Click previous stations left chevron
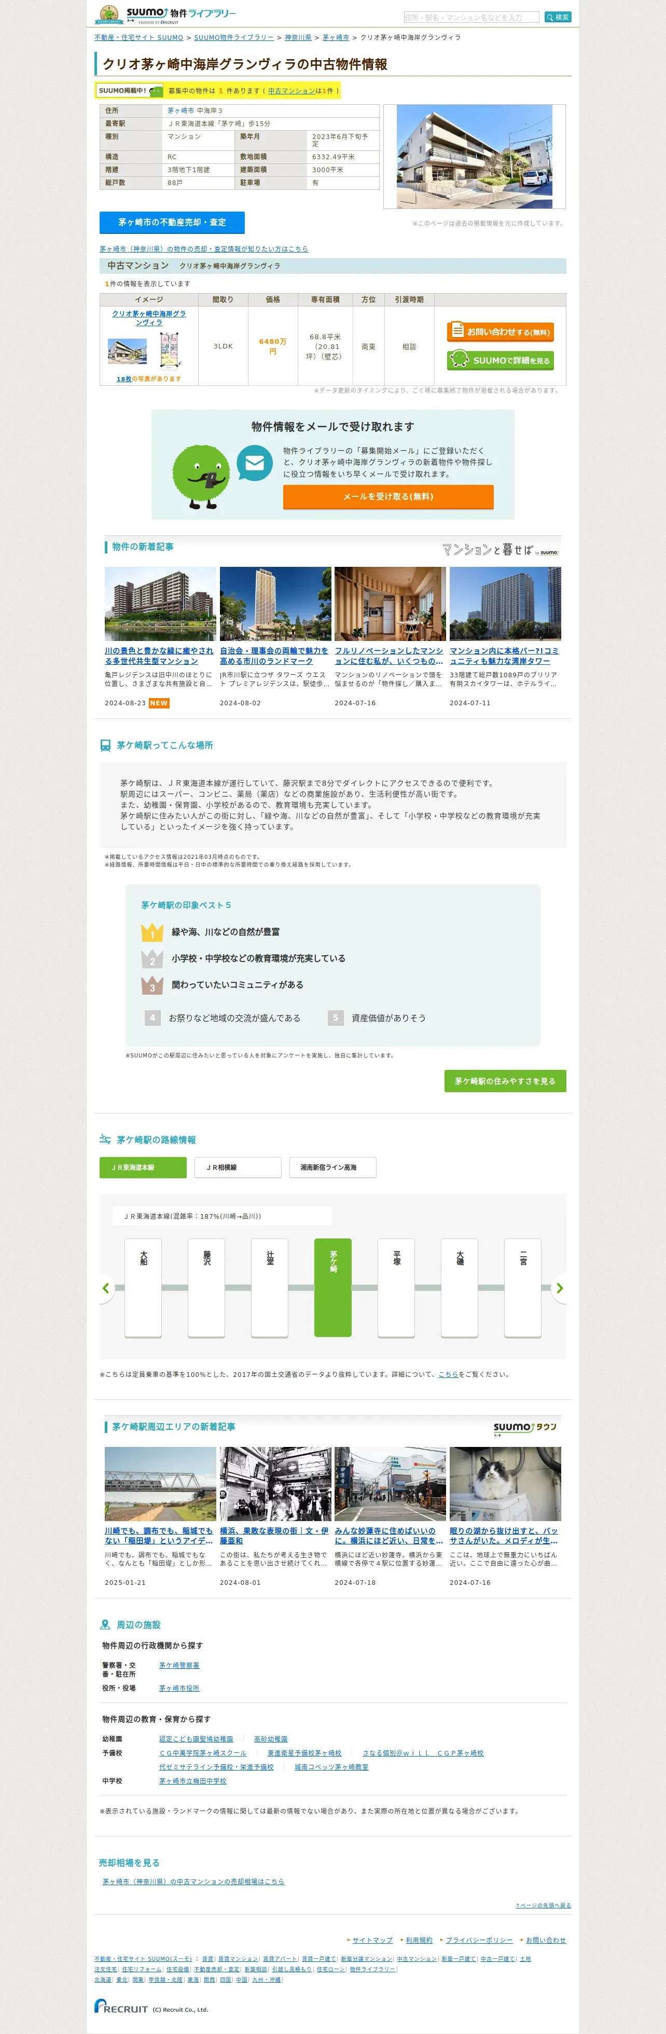The height and width of the screenshot is (2034, 666). pyautogui.click(x=106, y=1288)
